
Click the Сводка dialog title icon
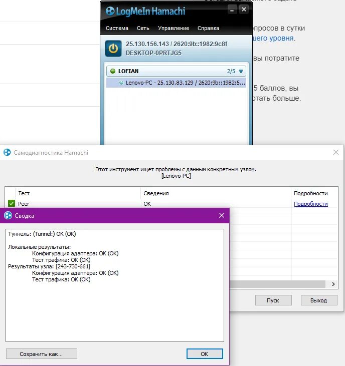8,215
